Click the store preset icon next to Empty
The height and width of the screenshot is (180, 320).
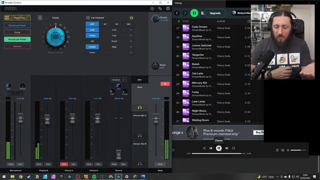point(40,18)
